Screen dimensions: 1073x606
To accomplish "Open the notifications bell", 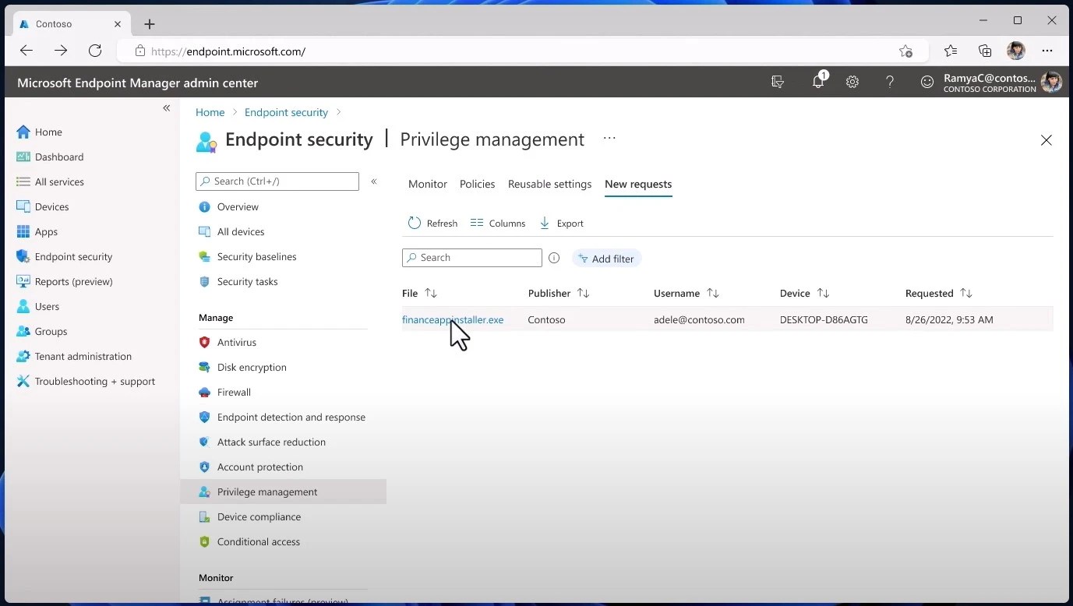I will [x=817, y=82].
